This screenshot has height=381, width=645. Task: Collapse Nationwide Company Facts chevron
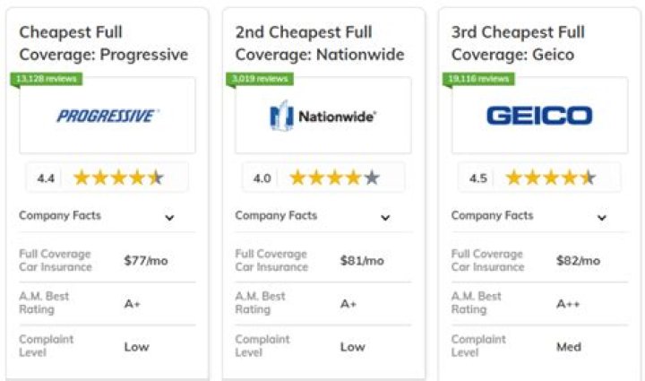(x=385, y=217)
